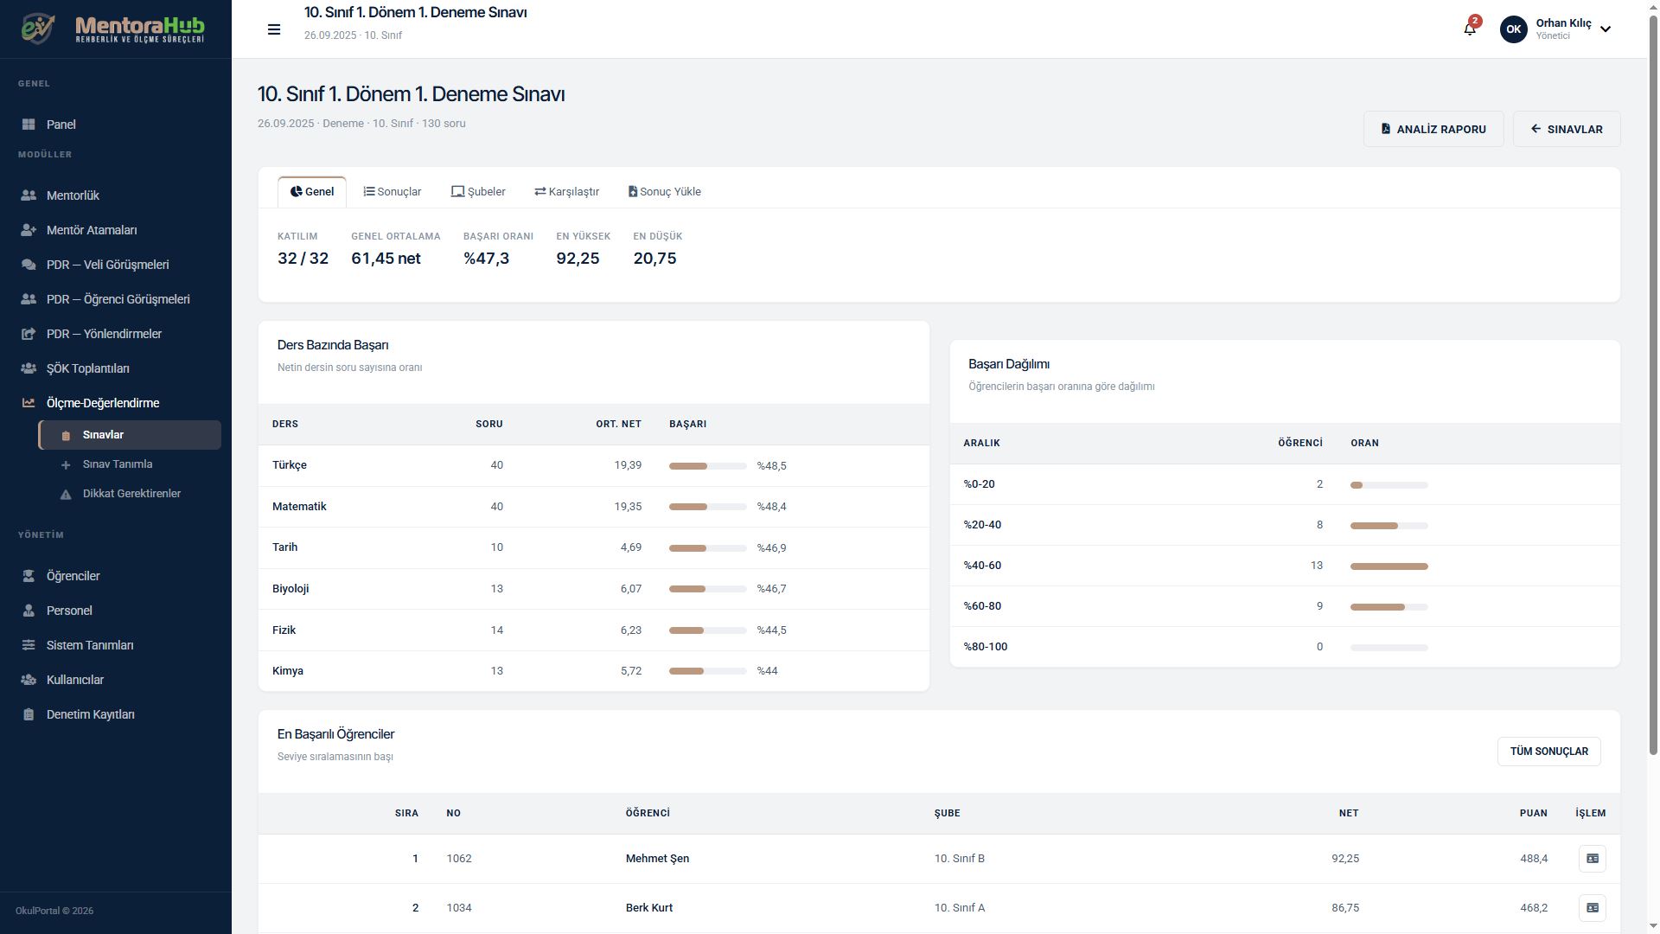The image size is (1660, 934).
Task: Open Mehmet Şen's result card icon
Action: pyautogui.click(x=1592, y=859)
